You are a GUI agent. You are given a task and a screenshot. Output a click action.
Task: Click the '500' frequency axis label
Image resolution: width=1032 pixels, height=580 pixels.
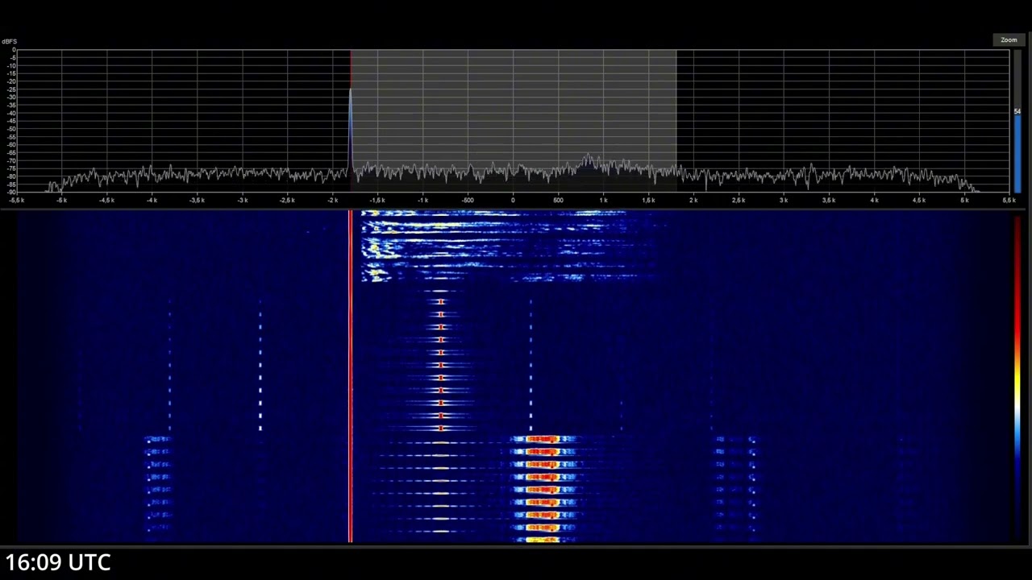(x=558, y=200)
